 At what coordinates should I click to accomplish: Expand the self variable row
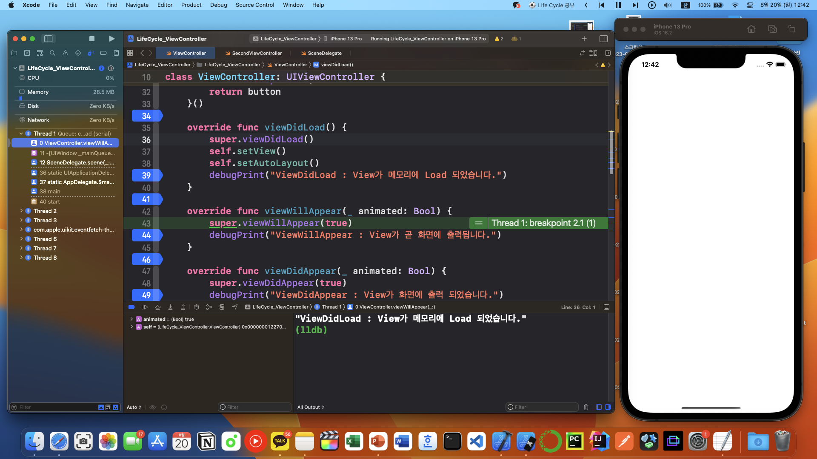coord(131,327)
